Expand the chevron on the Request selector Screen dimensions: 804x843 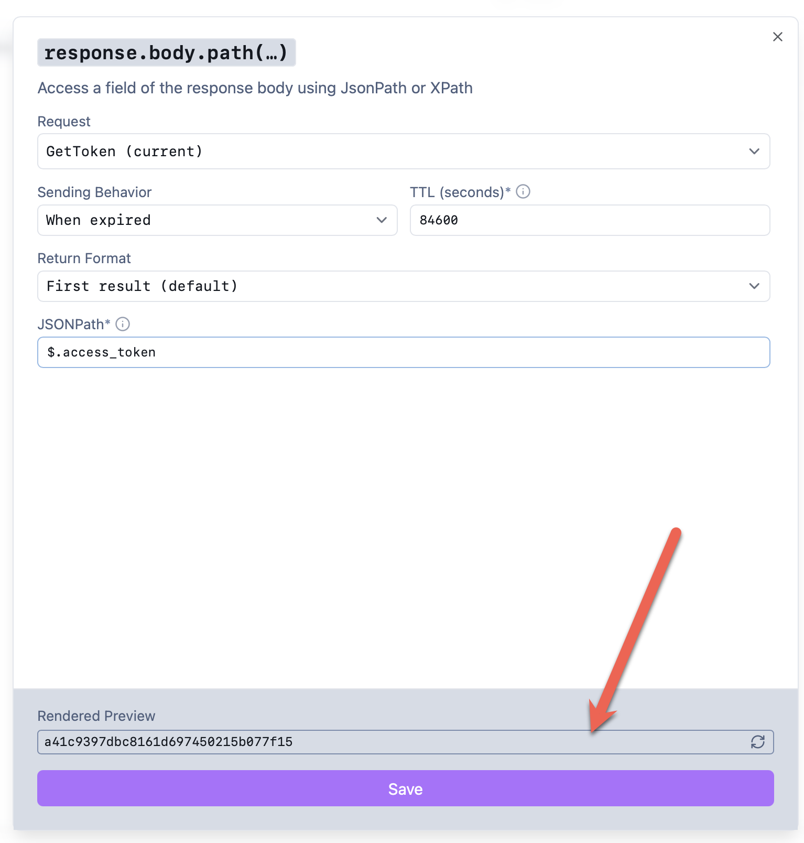pos(754,152)
